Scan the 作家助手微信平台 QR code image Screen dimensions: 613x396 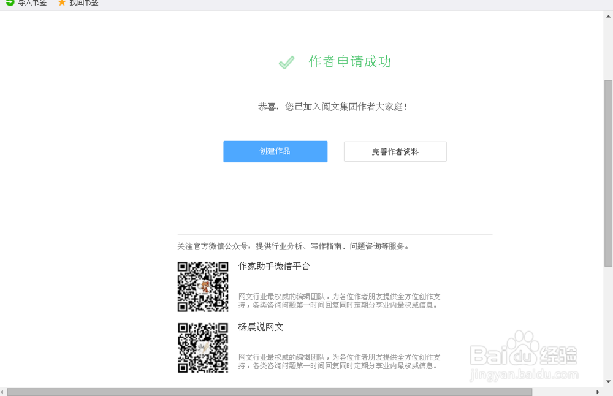tap(202, 286)
